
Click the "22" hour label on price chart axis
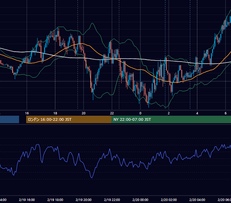[112, 113]
